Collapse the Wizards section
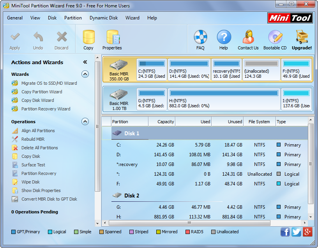Screen dimensions: 318x248 pyautogui.click(x=85, y=74)
